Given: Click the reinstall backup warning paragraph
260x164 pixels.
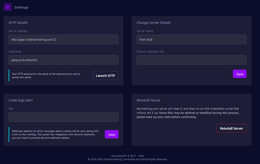Looking at the screenshot, I should 188,113.
